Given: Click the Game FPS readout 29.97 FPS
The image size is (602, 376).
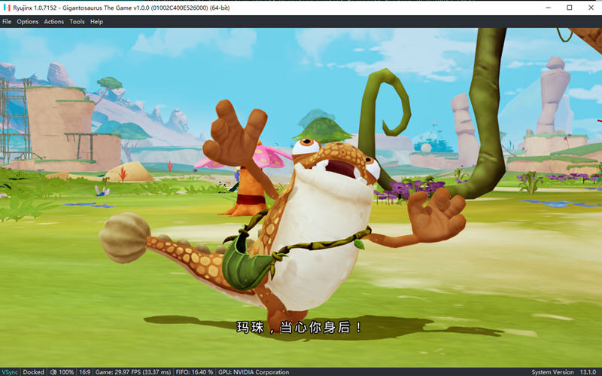Looking at the screenshot, I should [x=133, y=371].
